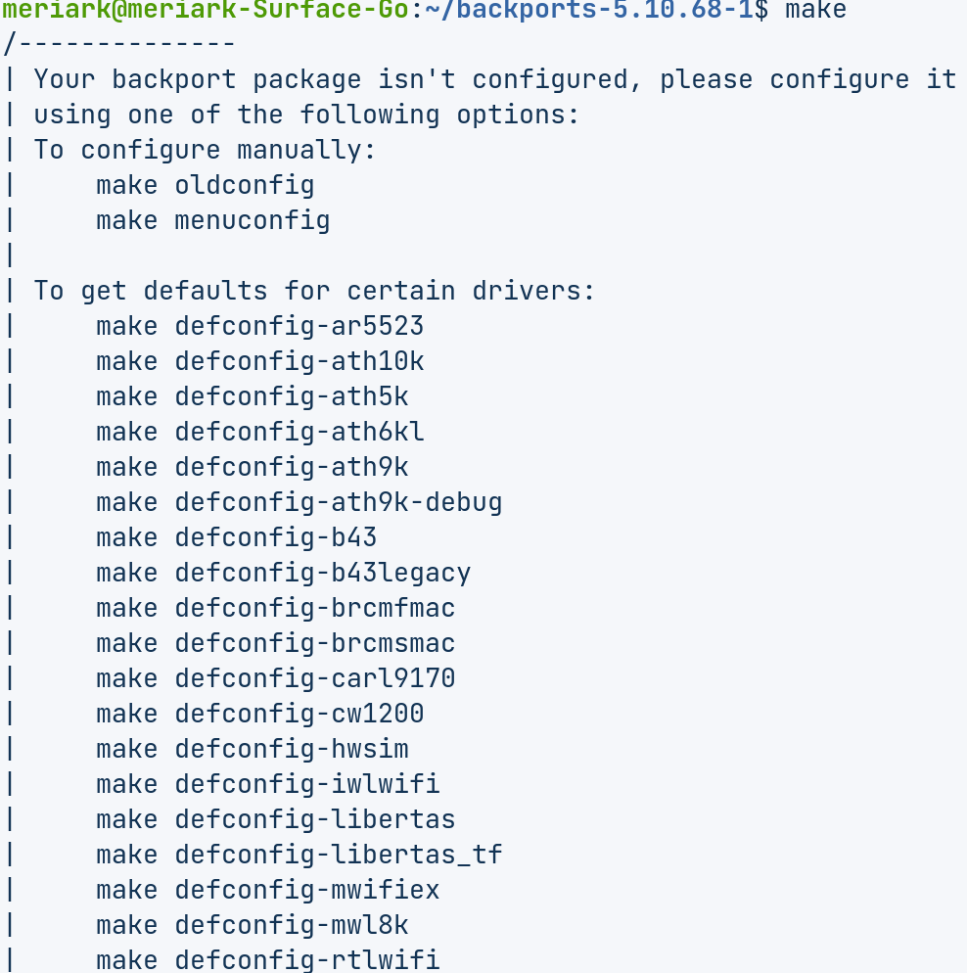Click the "make defconfig-iwlwifi" line
The height and width of the screenshot is (973, 967).
pos(267,784)
